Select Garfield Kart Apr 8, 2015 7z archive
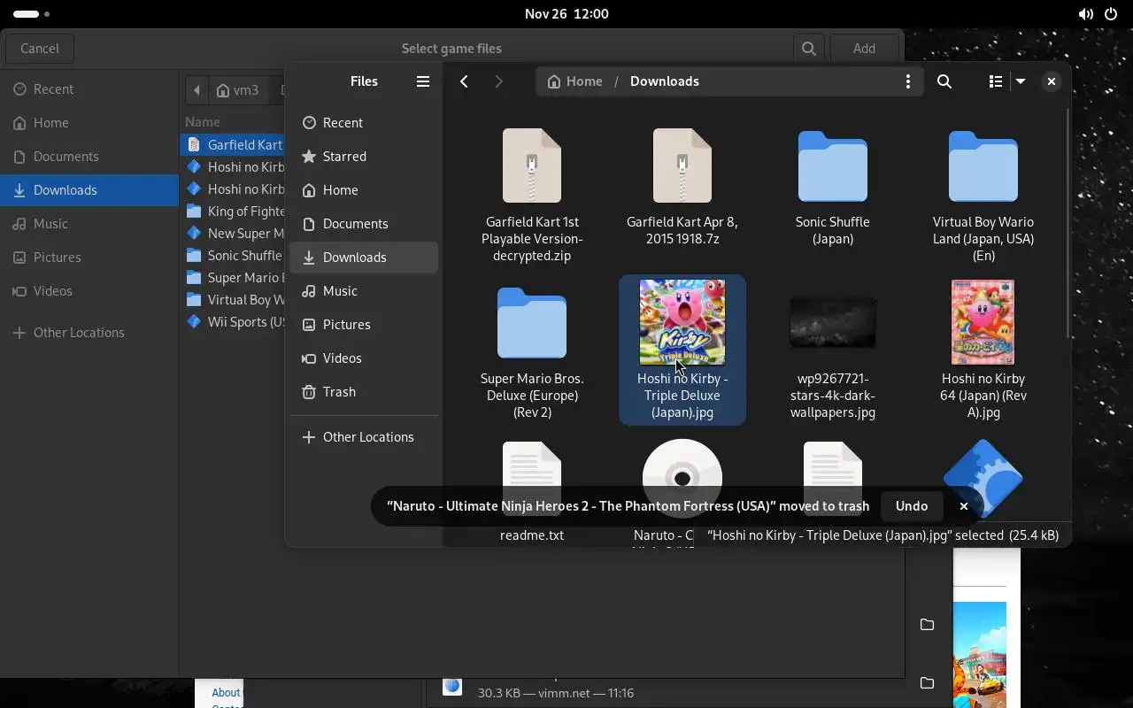Screen dimensions: 1133x708 coord(682,166)
